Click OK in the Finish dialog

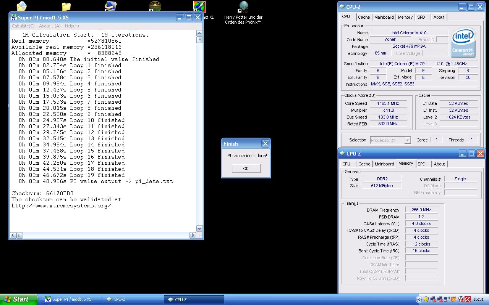246,169
